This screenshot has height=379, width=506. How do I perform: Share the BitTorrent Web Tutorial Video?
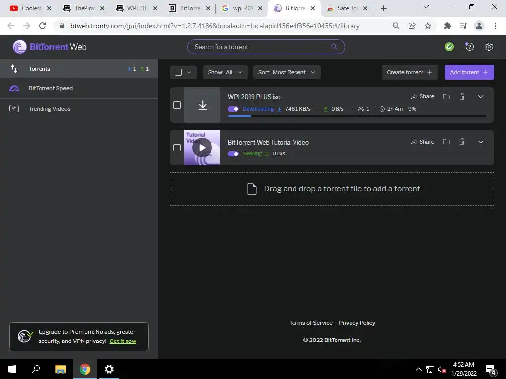click(x=423, y=142)
